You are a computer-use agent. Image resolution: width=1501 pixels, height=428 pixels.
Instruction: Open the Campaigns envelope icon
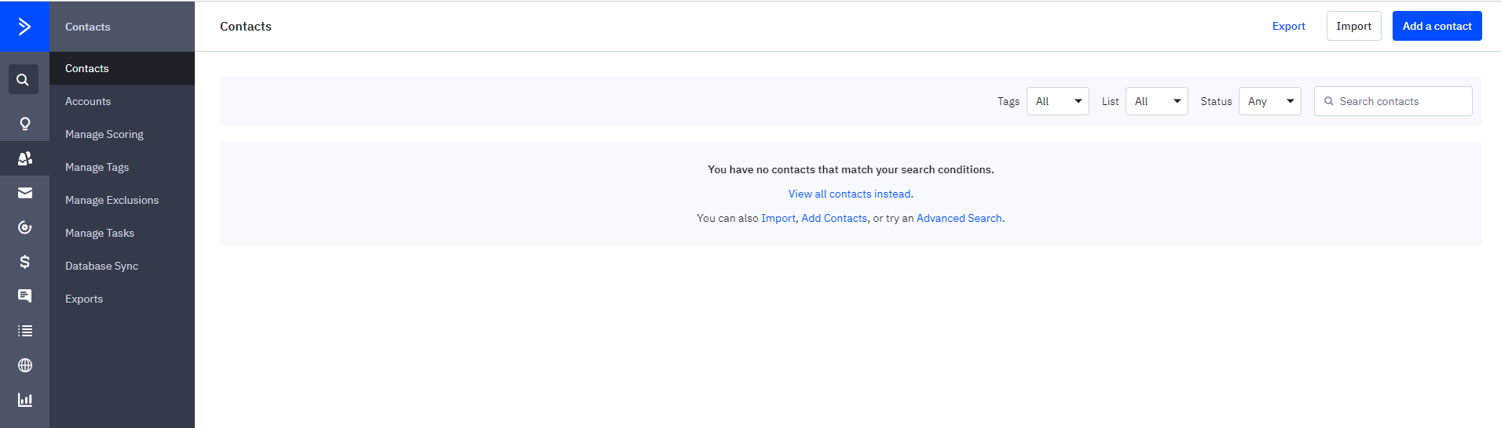[25, 193]
